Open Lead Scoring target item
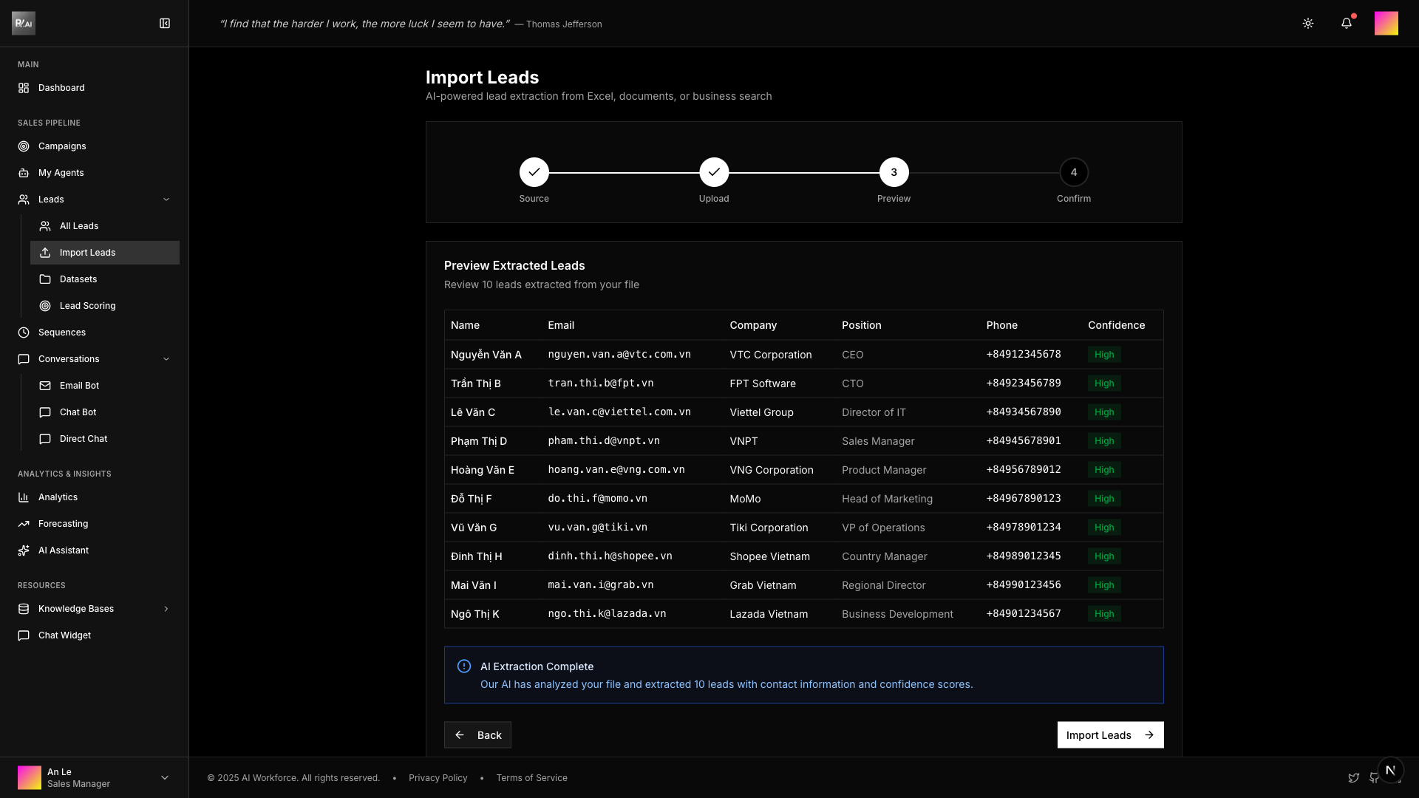 [x=87, y=306]
